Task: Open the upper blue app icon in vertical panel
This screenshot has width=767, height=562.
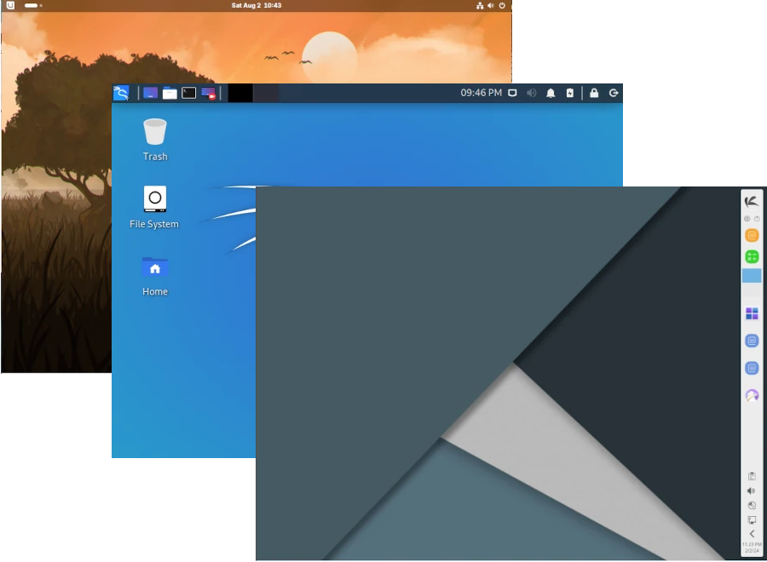Action: pyautogui.click(x=752, y=341)
